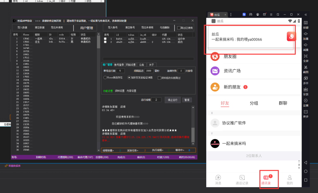Switch to 消息 tab in bottom navigation
The height and width of the screenshot is (193, 318).
click(x=218, y=179)
